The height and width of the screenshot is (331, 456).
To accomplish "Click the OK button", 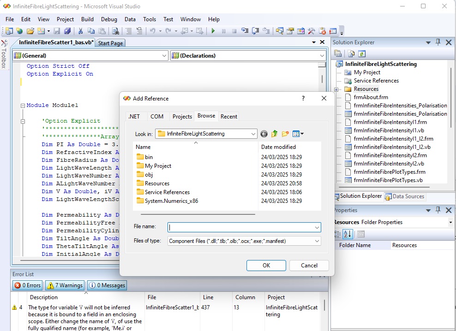I will (x=266, y=266).
